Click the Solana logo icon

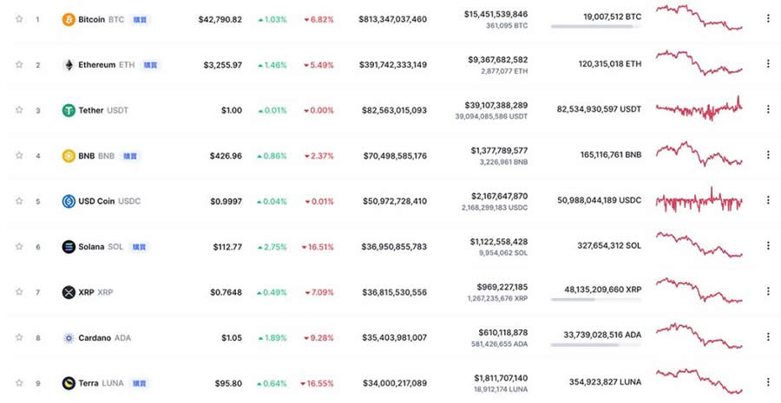click(x=69, y=247)
